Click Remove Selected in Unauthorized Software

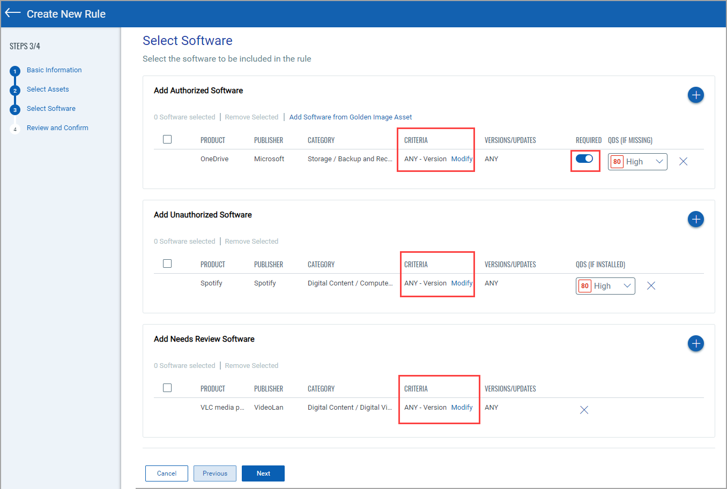(251, 241)
